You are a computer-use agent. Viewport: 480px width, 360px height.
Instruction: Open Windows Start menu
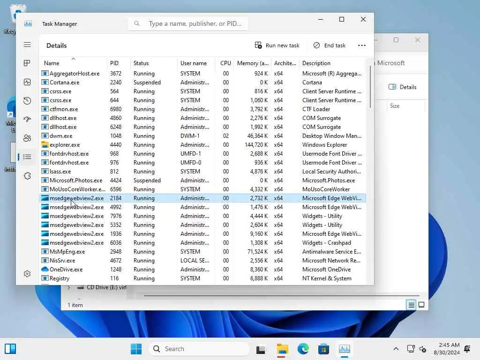pyautogui.click(x=136, y=349)
